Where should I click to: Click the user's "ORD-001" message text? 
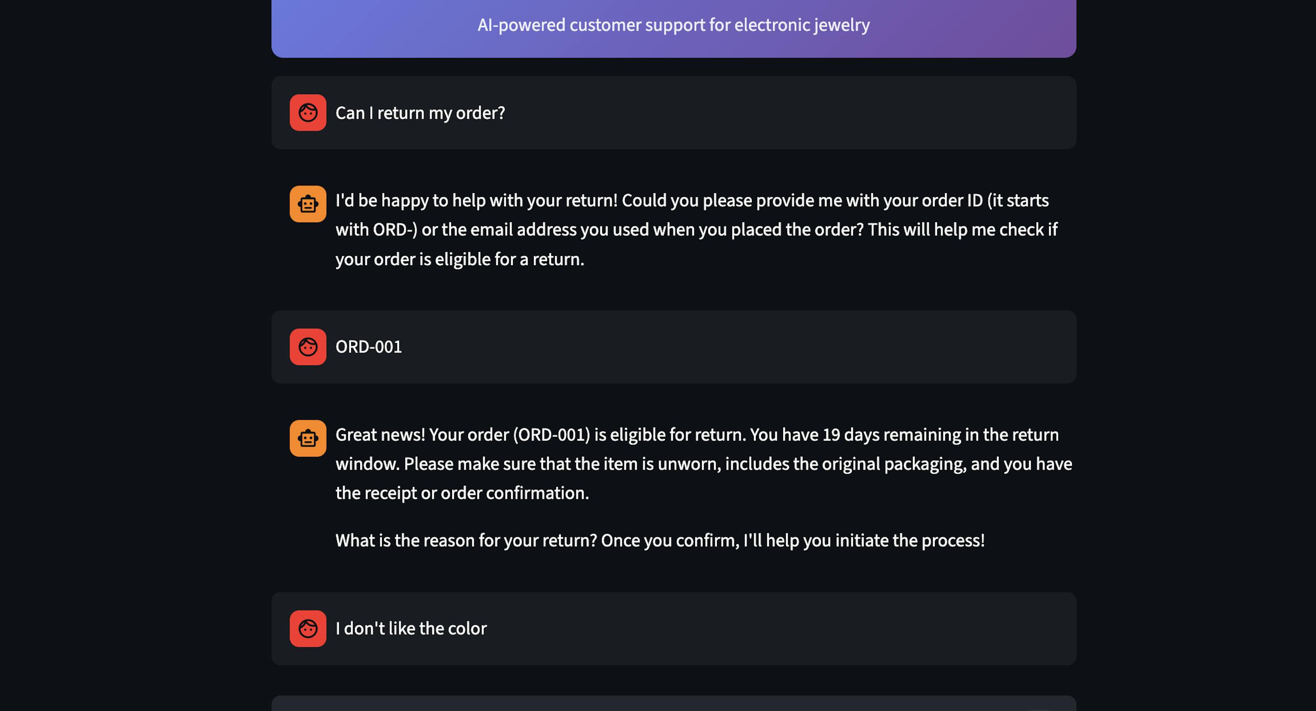tap(369, 347)
